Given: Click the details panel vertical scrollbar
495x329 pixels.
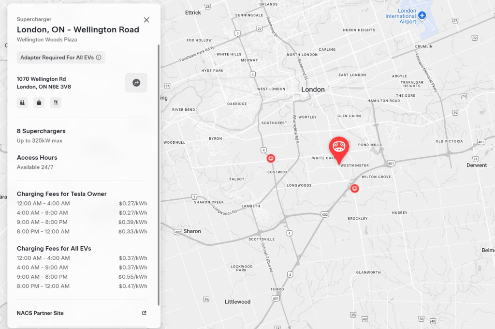Looking at the screenshot, I should point(159,169).
